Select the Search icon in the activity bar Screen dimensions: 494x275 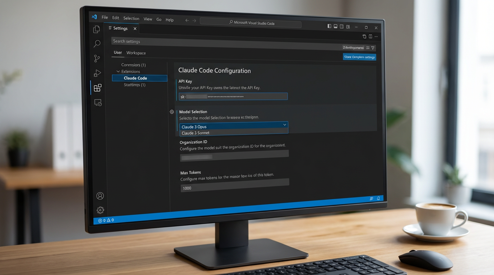(x=97, y=43)
